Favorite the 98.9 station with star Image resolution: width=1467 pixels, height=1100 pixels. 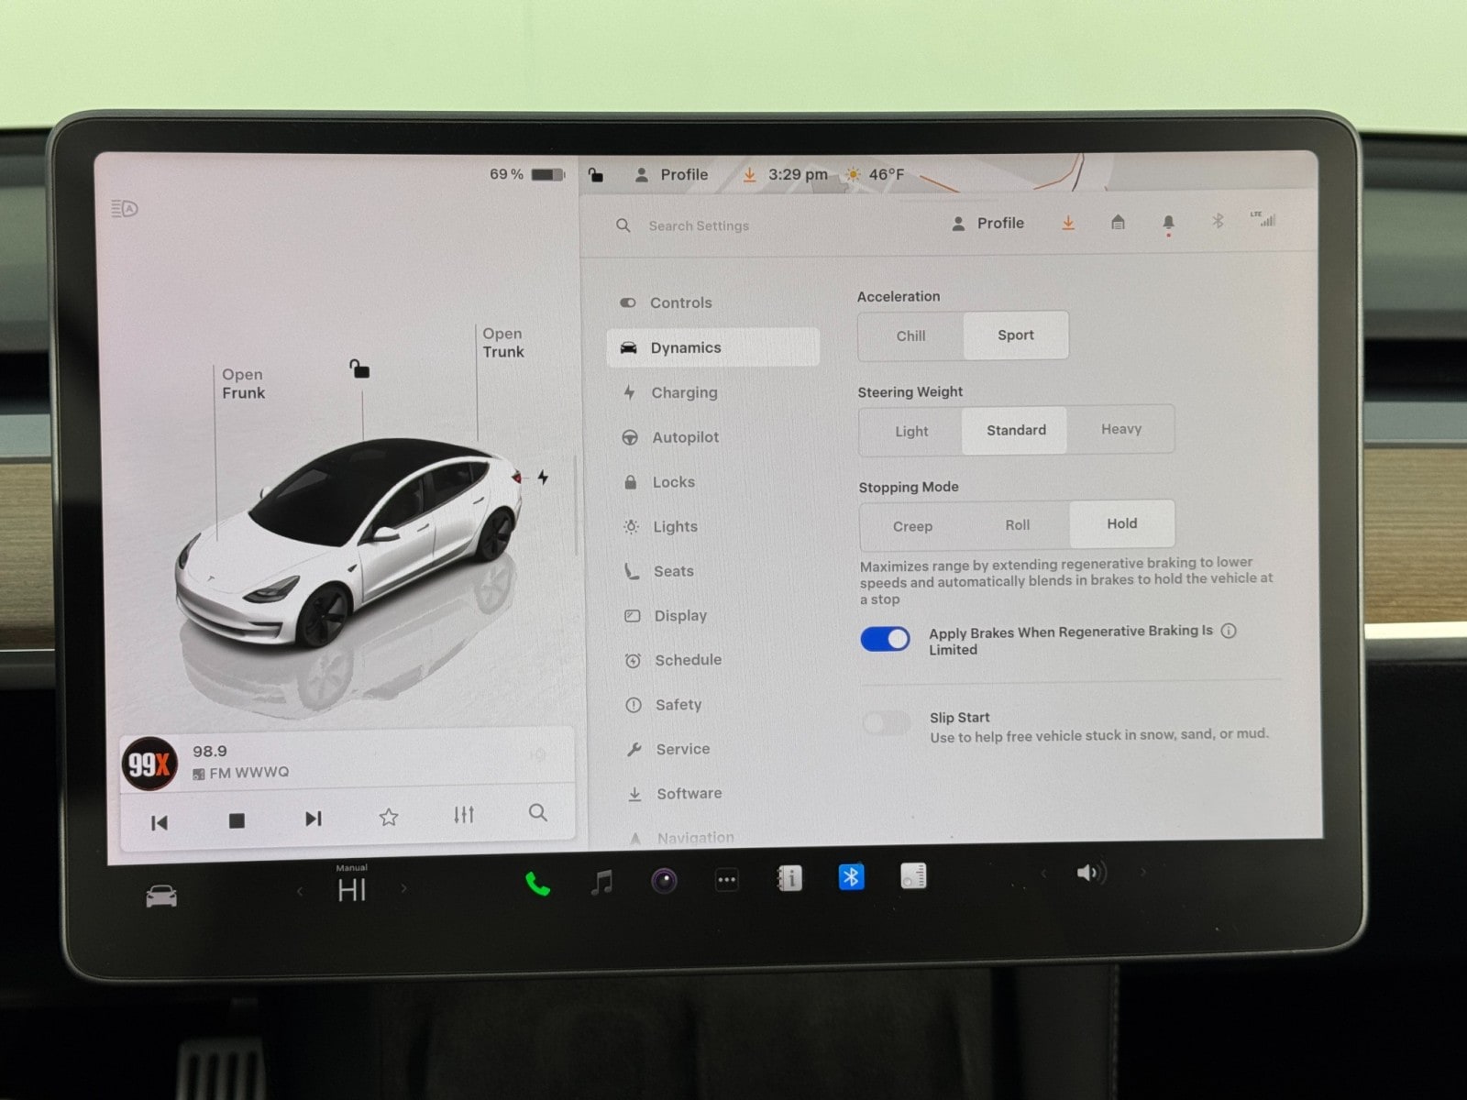tap(389, 817)
